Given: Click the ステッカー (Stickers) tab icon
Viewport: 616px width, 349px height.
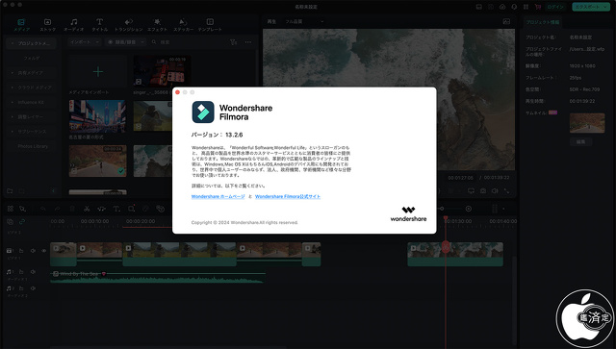Looking at the screenshot, I should [183, 22].
